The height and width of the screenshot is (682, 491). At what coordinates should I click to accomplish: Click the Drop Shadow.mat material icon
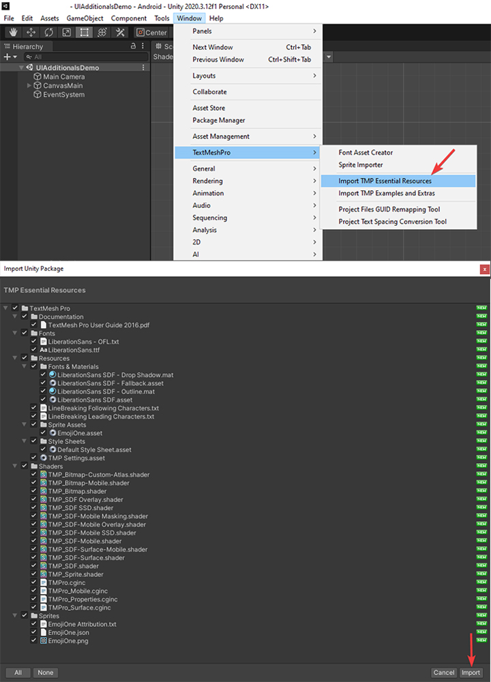[53, 374]
